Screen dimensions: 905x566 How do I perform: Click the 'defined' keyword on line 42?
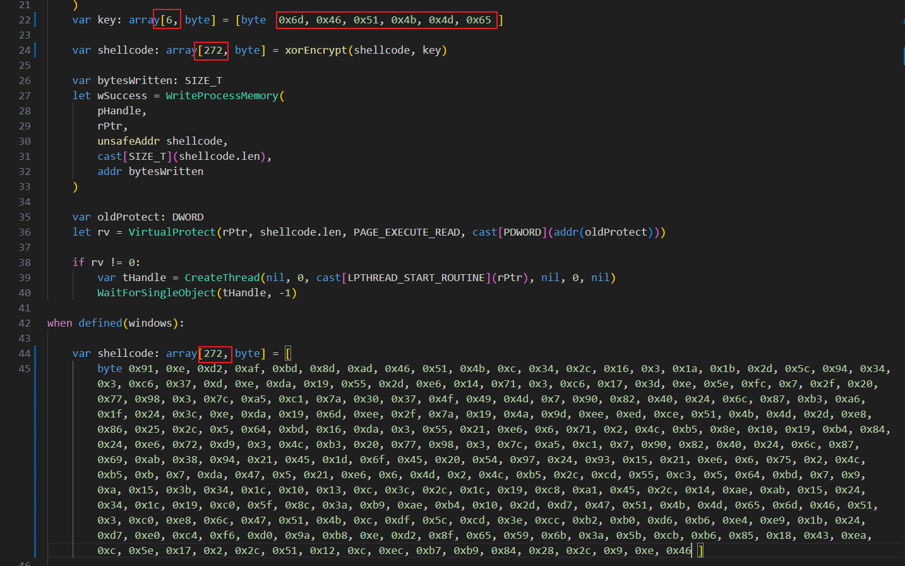(x=100, y=323)
